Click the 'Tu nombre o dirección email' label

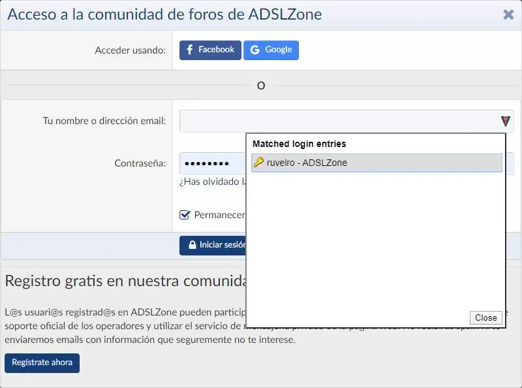[x=104, y=121]
